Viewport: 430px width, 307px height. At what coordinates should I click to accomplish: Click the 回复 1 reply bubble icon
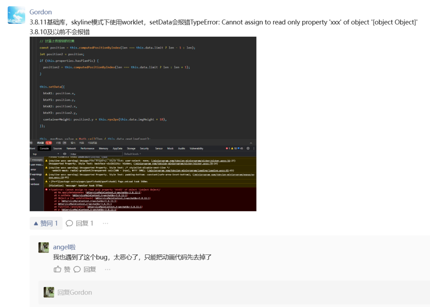pyautogui.click(x=69, y=223)
